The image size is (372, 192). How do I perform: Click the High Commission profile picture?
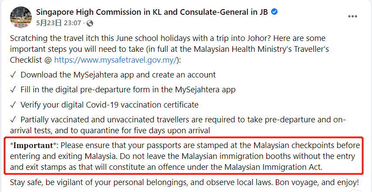21,17
